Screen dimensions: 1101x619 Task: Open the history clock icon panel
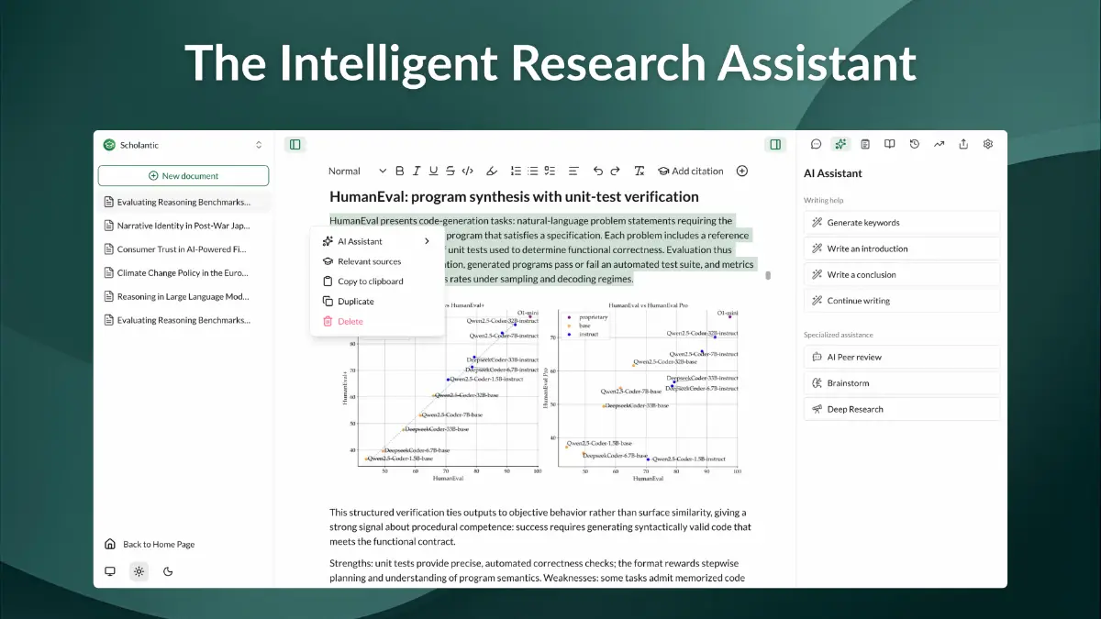[x=914, y=144]
